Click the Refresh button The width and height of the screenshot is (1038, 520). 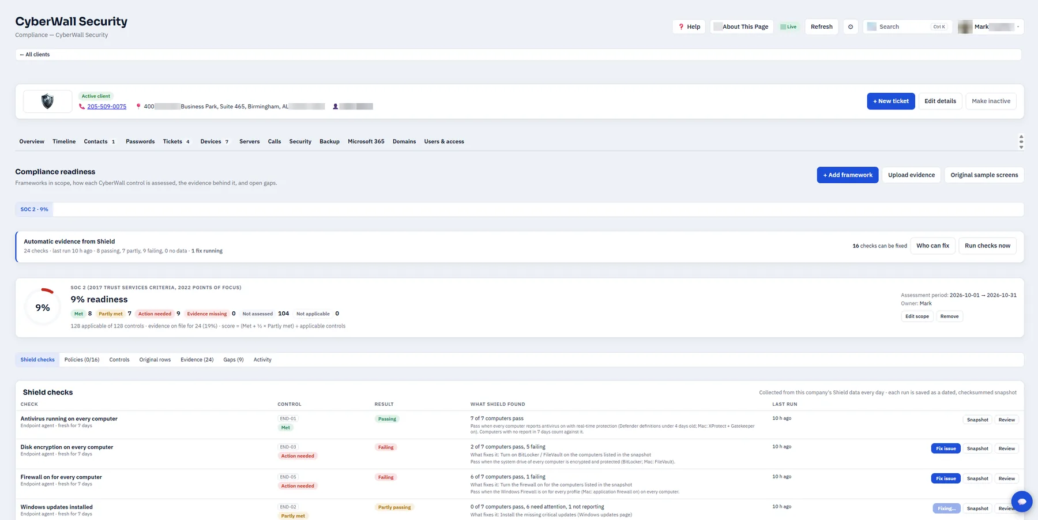point(822,27)
